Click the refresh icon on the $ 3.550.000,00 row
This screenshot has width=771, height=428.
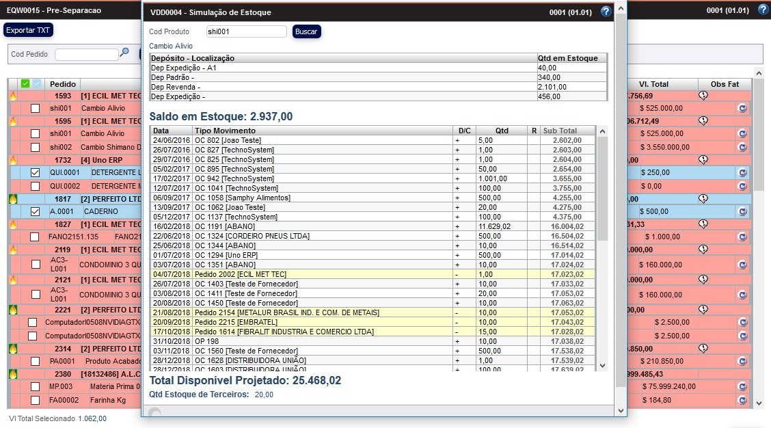coord(742,147)
